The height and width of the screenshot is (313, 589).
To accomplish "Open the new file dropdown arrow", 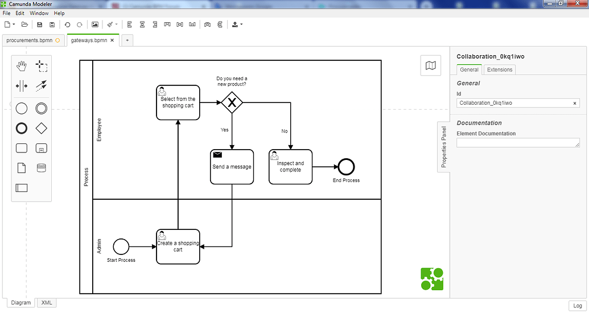I will pyautogui.click(x=13, y=24).
